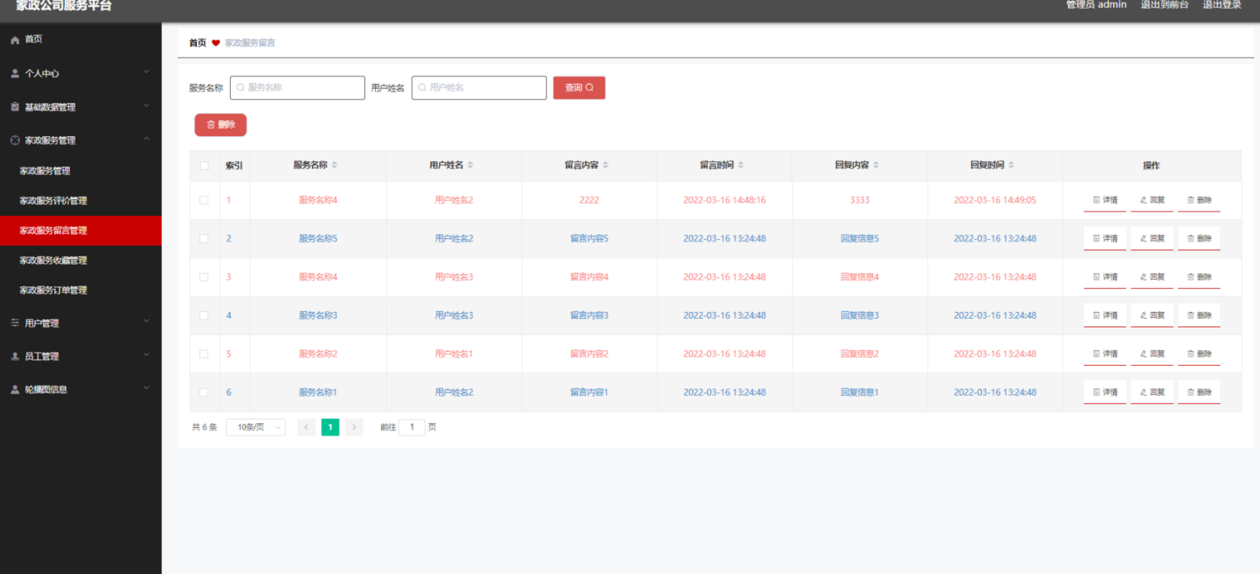Go to next page arrow
The image size is (1260, 574).
tap(354, 427)
